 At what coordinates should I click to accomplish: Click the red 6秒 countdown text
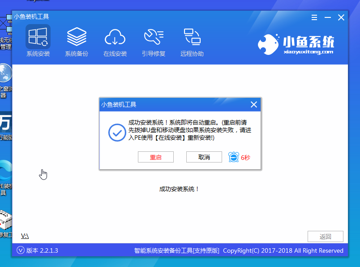point(246,158)
